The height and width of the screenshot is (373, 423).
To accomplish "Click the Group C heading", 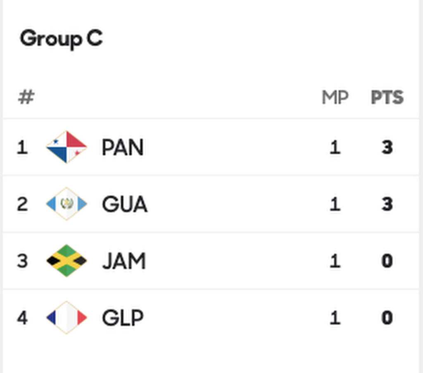I will click(x=61, y=39).
